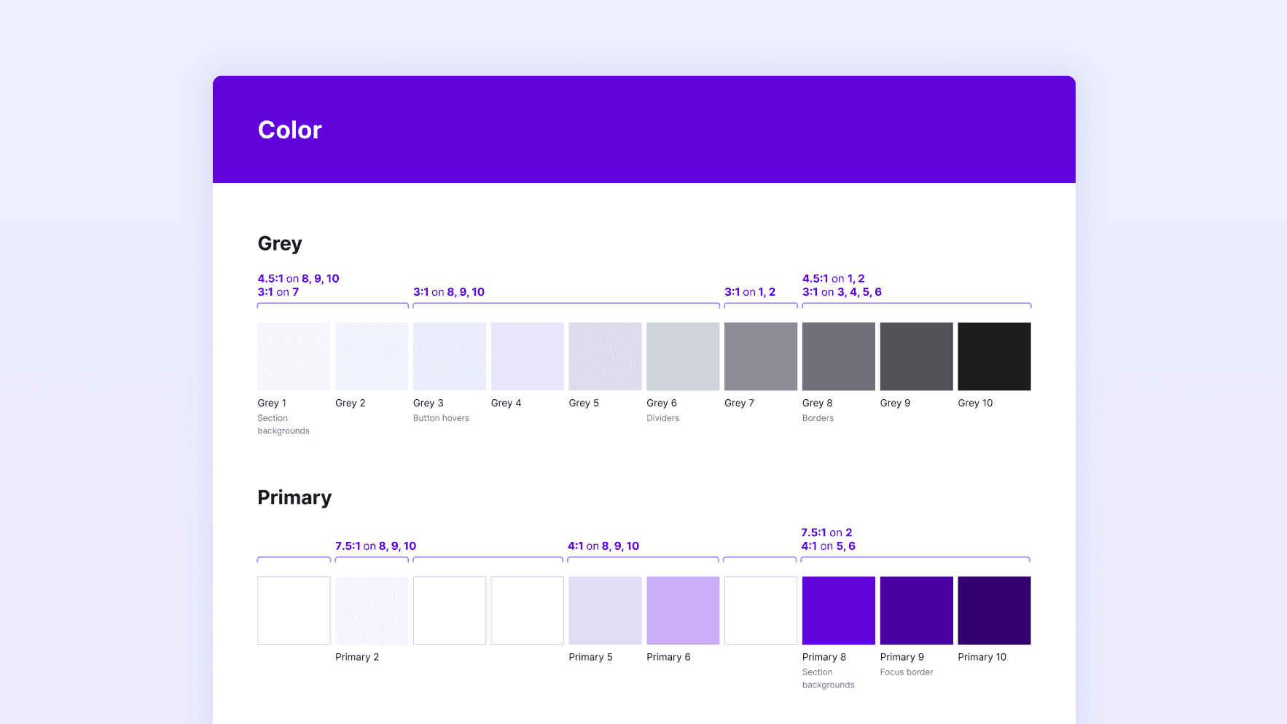Click the Color page title

[290, 130]
